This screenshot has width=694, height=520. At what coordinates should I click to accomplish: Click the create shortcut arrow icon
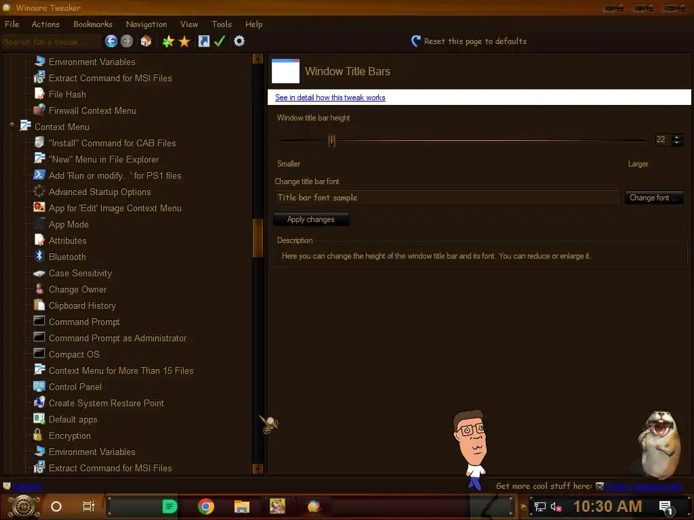pyautogui.click(x=203, y=41)
